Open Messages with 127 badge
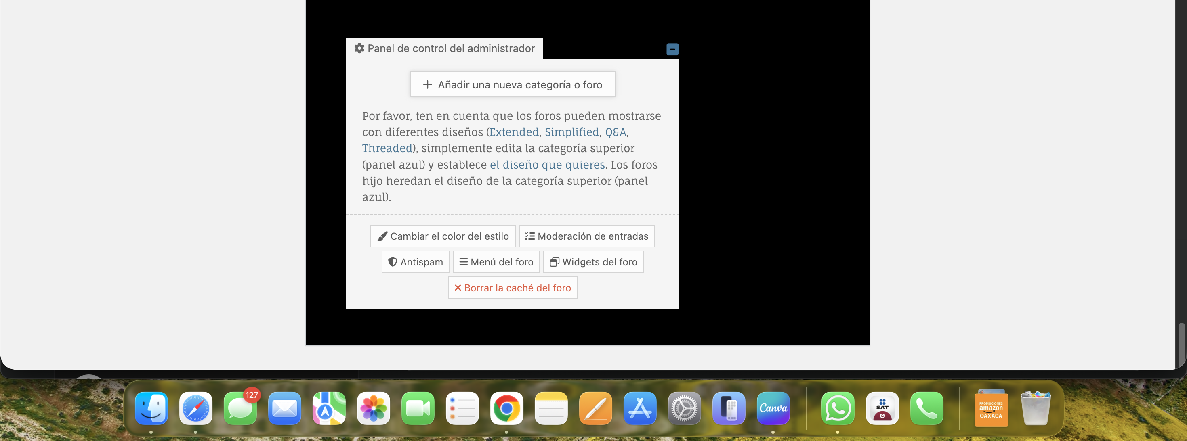Viewport: 1187px width, 441px height. click(240, 408)
